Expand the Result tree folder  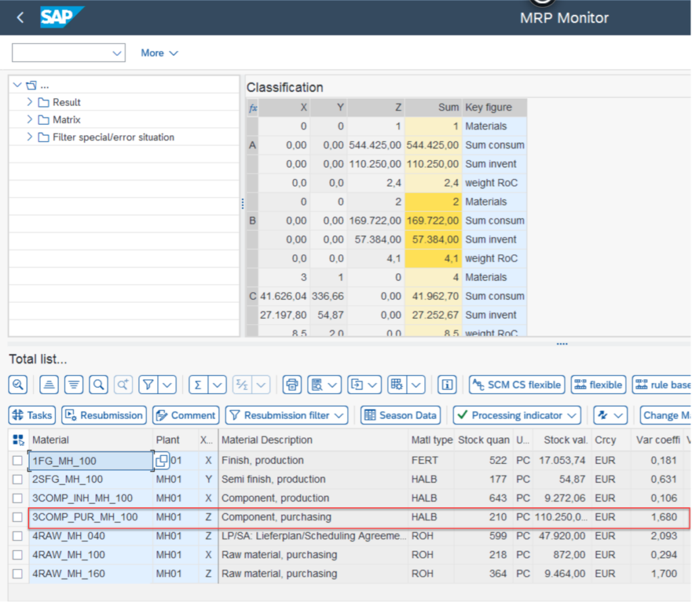pos(30,102)
